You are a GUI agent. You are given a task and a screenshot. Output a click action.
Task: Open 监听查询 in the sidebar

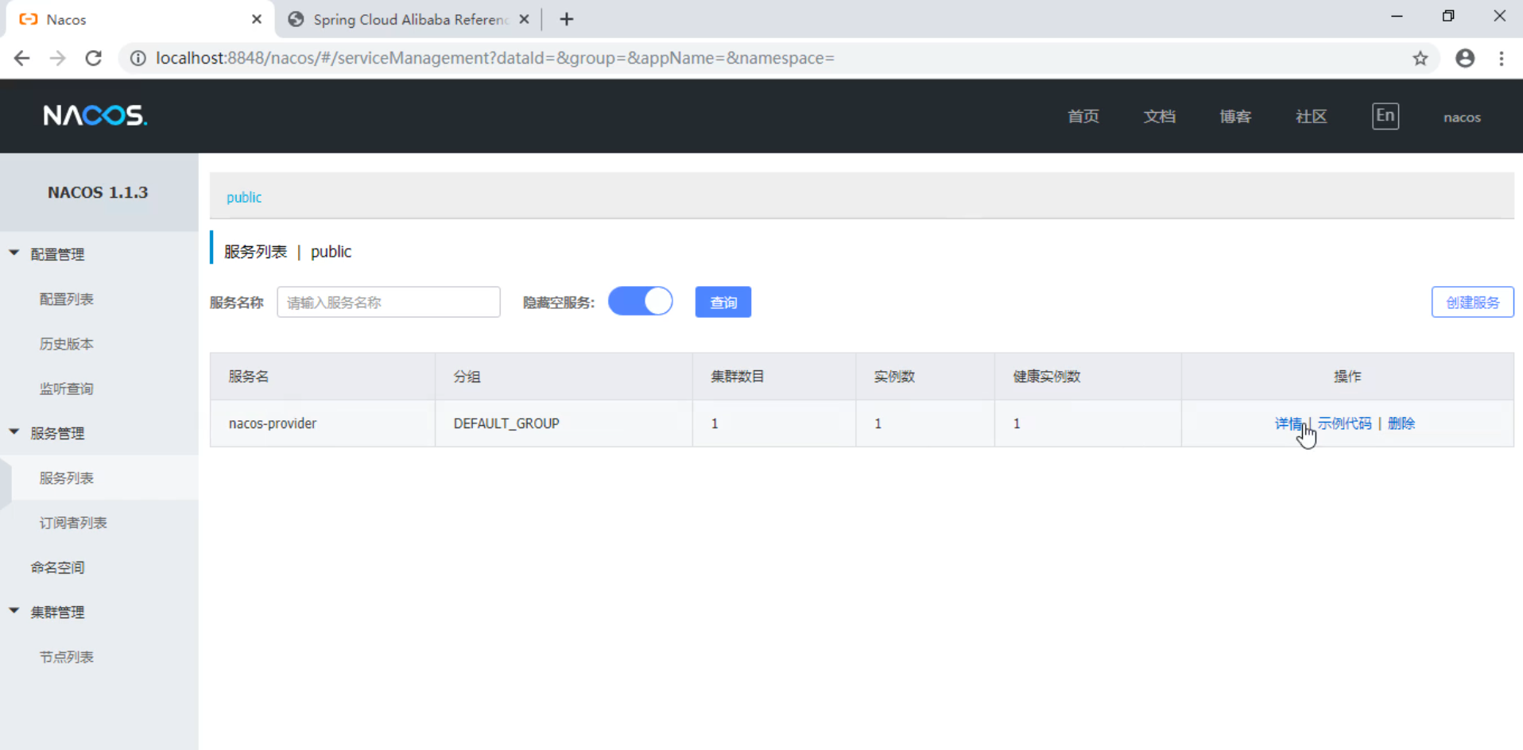coord(67,389)
